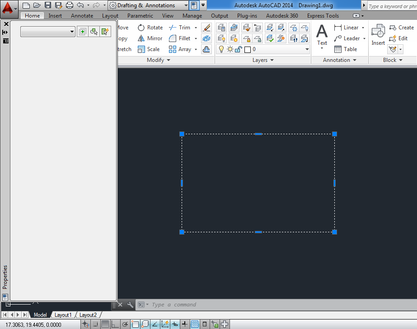Enable Object Snap in the status bar
417x329 pixels.
click(x=135, y=324)
